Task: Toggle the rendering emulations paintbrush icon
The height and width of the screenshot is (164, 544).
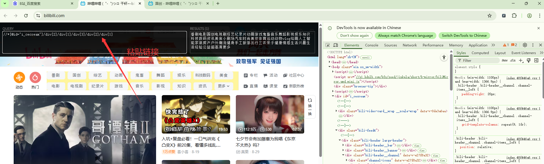Action: [x=529, y=60]
